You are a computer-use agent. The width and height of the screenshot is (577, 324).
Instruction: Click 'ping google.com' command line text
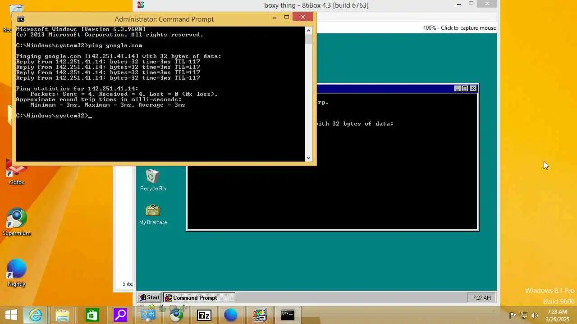[x=115, y=45]
